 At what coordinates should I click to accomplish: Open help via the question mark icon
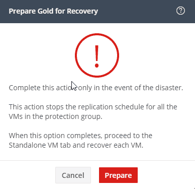pos(180,11)
